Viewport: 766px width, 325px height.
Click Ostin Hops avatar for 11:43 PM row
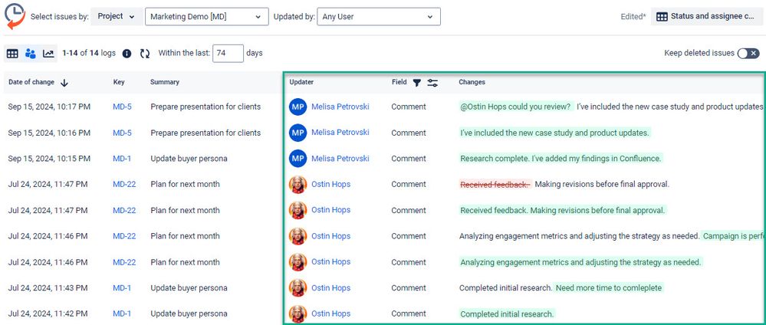[298, 288]
